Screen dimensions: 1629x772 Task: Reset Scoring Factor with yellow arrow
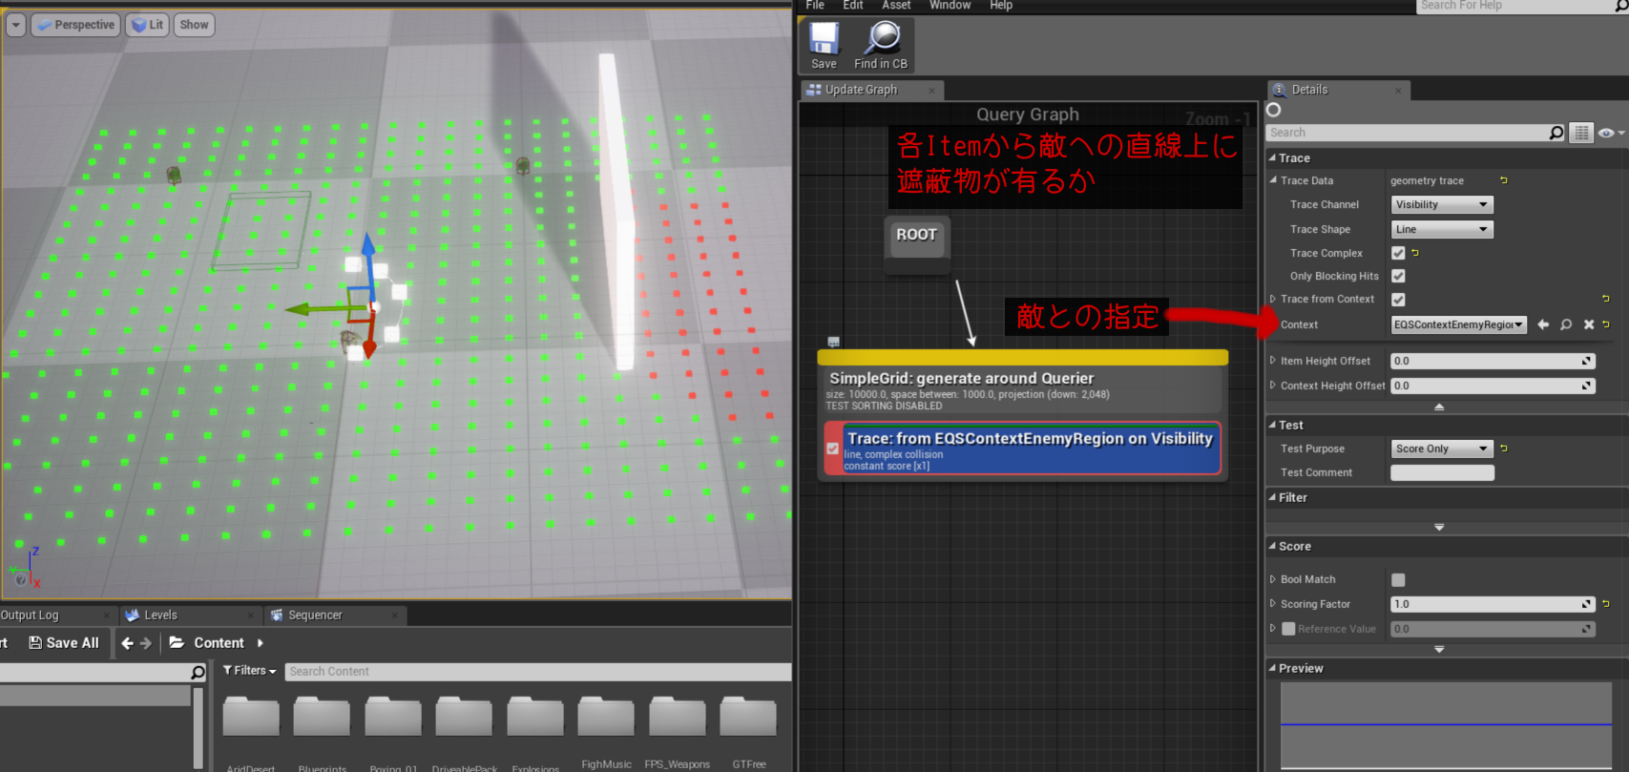[x=1606, y=604]
